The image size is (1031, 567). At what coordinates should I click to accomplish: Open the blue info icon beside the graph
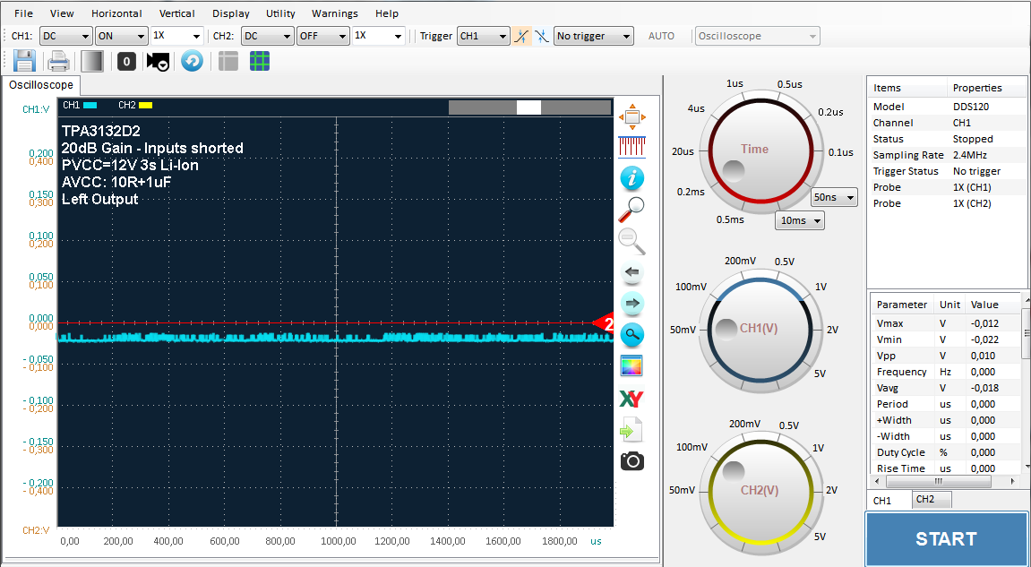(631, 177)
